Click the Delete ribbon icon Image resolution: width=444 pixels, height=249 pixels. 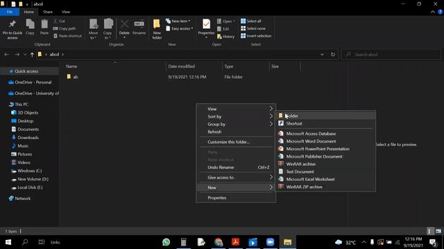coord(124,28)
